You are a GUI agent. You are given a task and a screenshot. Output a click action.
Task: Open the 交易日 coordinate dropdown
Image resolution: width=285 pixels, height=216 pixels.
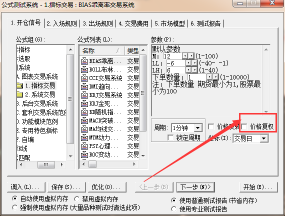coord(263,138)
